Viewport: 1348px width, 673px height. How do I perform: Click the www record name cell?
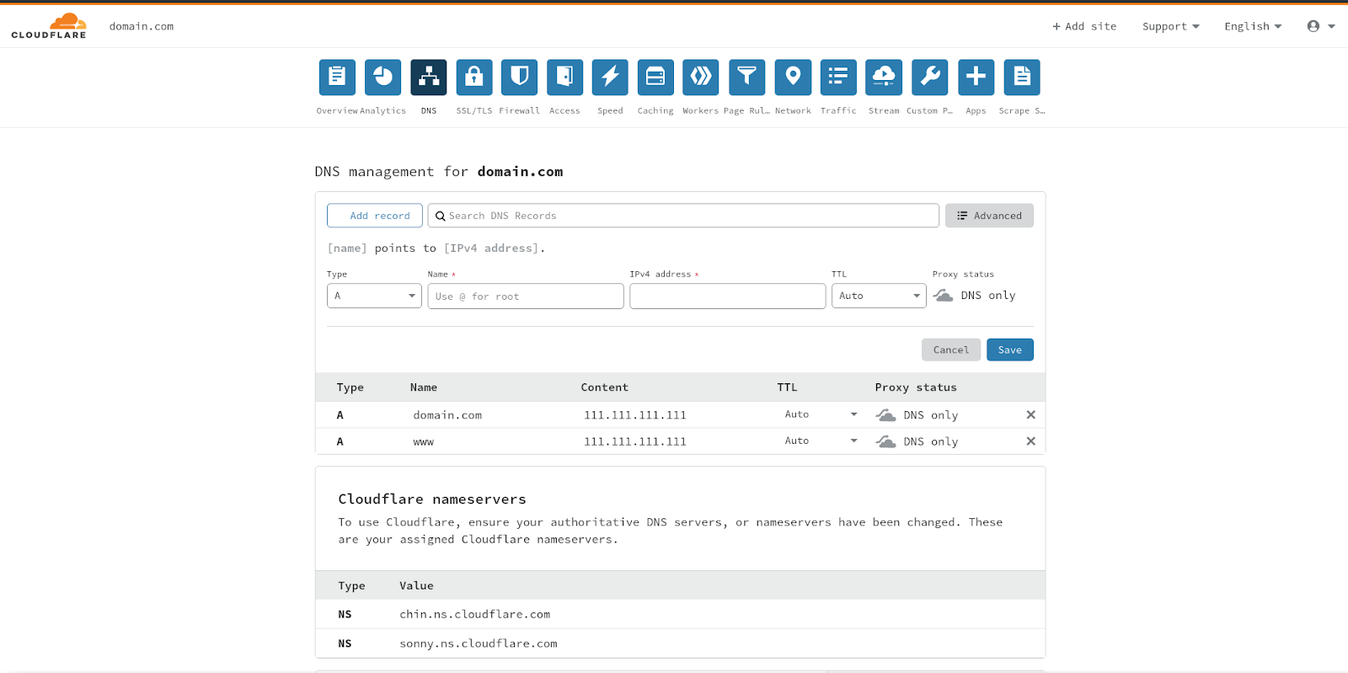pyautogui.click(x=423, y=441)
